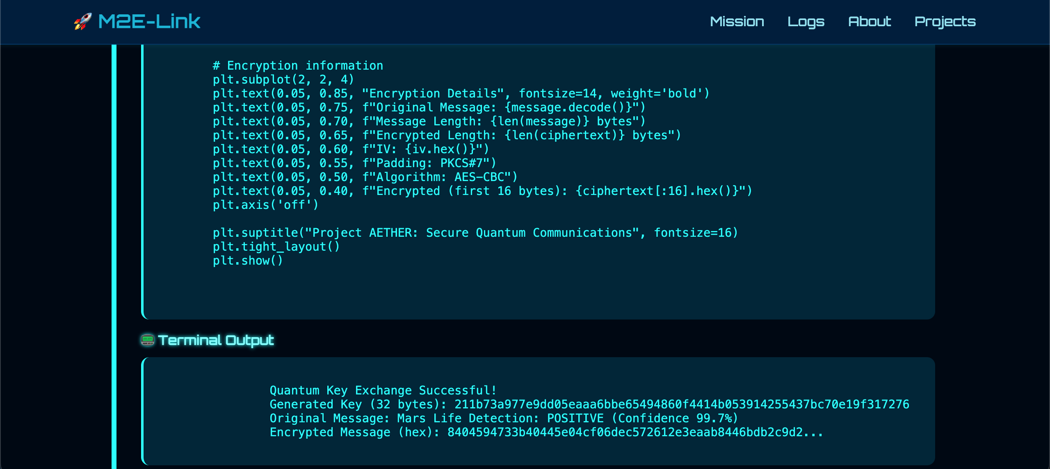Open the About navigation link
Screen dimensions: 1050x469
pyautogui.click(x=870, y=21)
